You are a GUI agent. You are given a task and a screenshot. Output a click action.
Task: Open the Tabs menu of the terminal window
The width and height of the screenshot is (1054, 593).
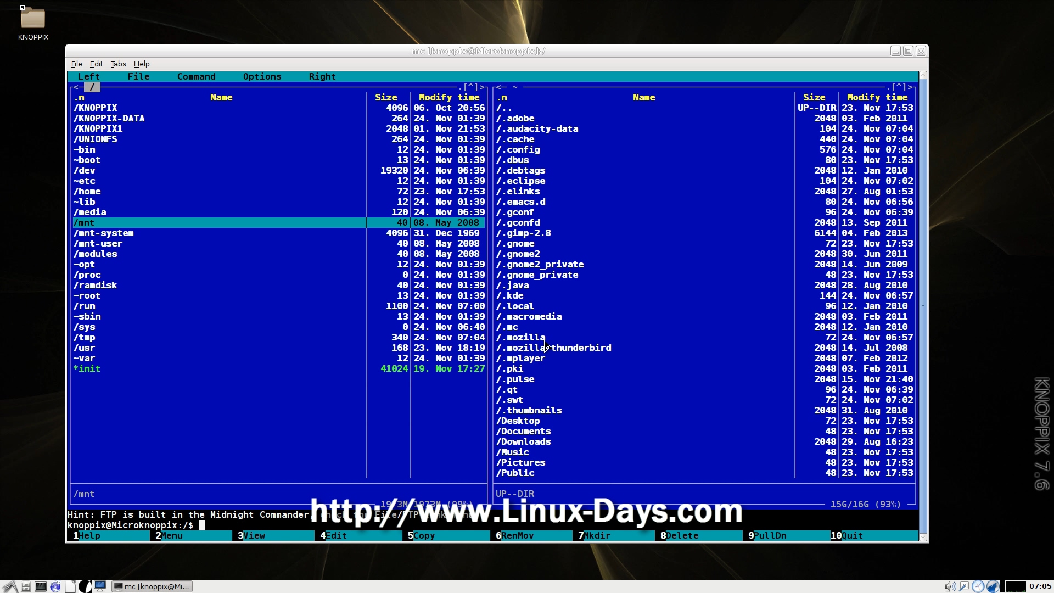coord(118,64)
